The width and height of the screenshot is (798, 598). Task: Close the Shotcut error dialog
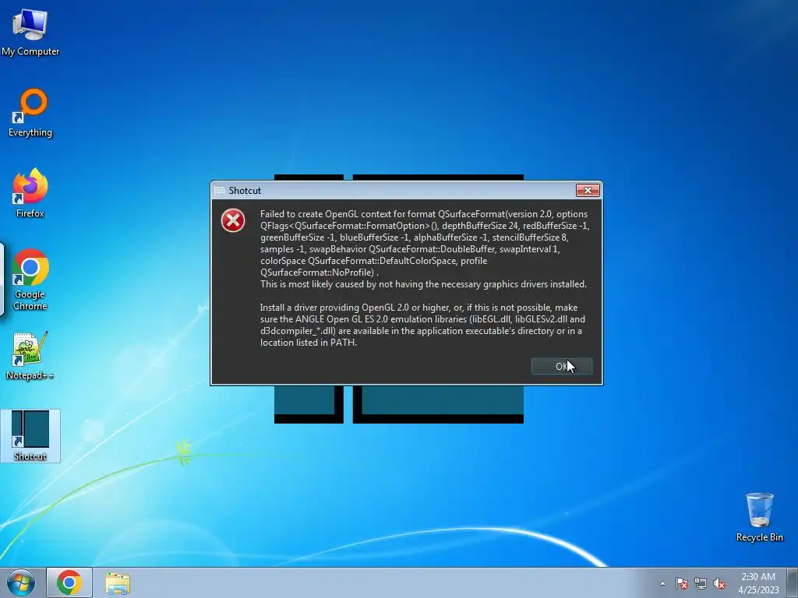588,190
